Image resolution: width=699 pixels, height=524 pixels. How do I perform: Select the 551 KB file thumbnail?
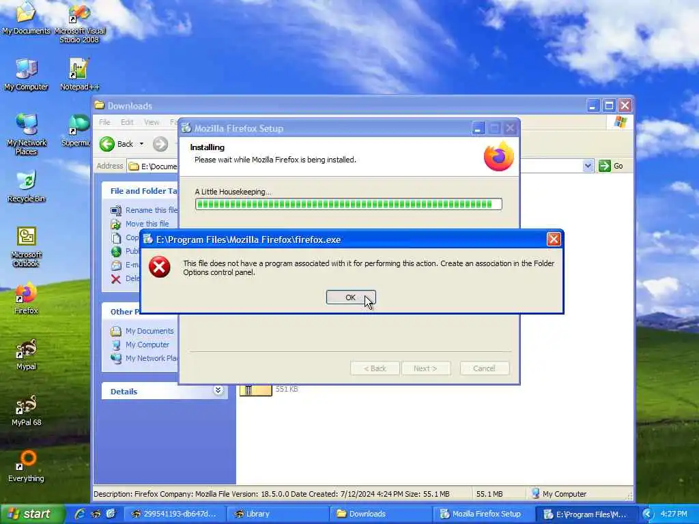255,390
